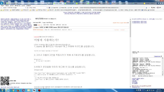This screenshot has width=164, height=92.
Task: Toggle the Typed URLs option
Action: (x=55, y=8)
